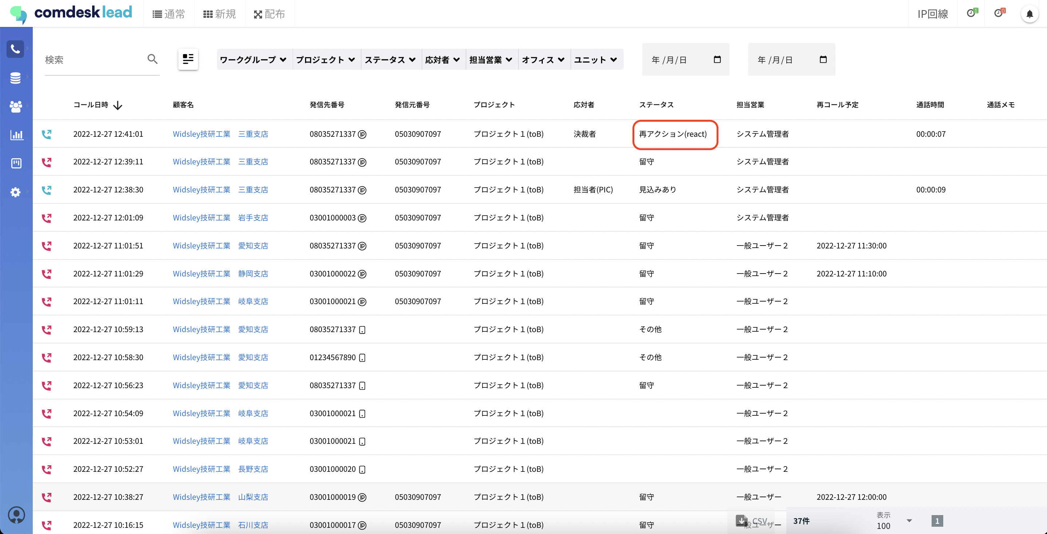
Task: Open the bar chart analytics sidebar icon
Action: tap(16, 135)
